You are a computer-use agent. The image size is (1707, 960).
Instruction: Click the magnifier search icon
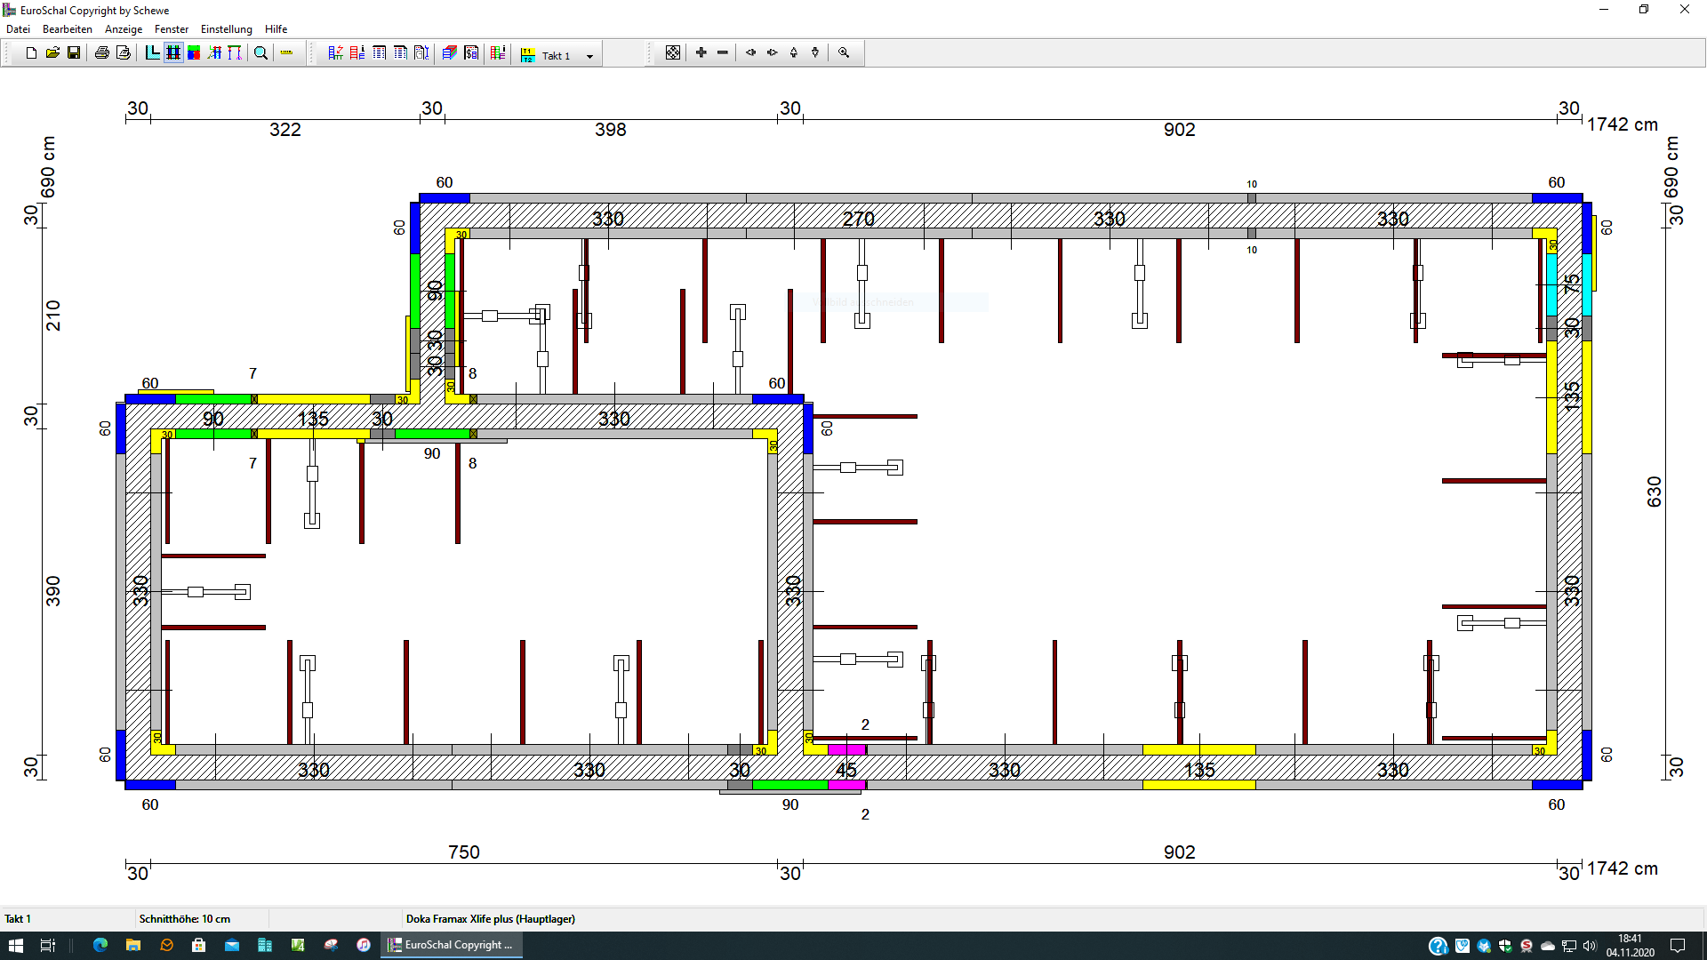click(x=260, y=53)
